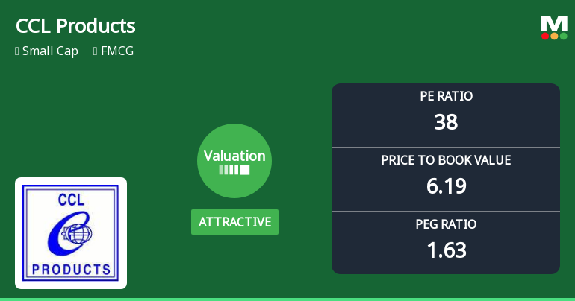The image size is (575, 301).
Task: Click the icon beside FMCG
Action: tap(96, 52)
